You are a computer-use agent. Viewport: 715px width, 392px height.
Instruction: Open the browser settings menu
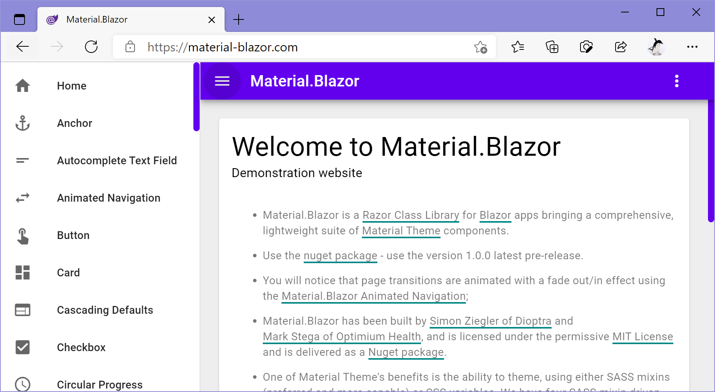click(x=692, y=47)
